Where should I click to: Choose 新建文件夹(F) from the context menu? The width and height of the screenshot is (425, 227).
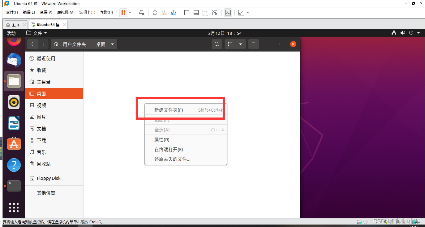pos(186,110)
